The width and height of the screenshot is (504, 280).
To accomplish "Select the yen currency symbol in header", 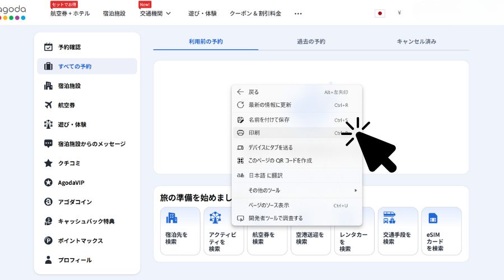I will point(399,13).
